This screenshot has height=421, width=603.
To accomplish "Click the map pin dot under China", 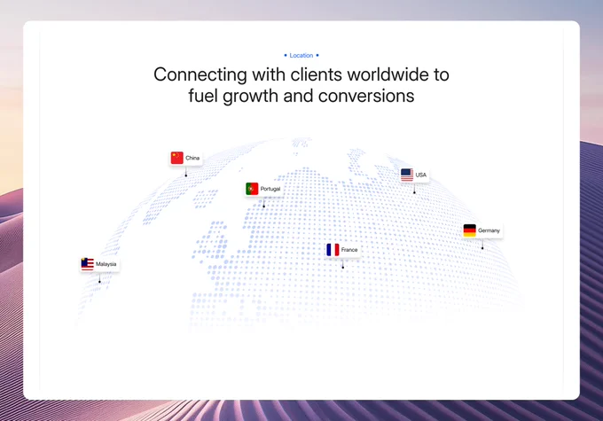I will [x=186, y=175].
